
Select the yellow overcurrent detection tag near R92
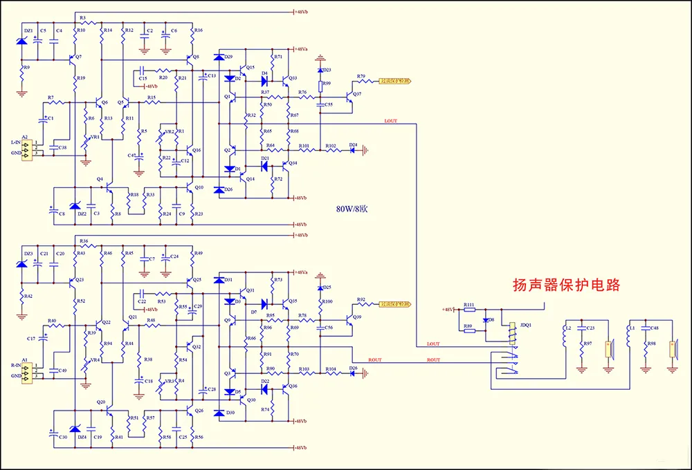click(x=395, y=304)
